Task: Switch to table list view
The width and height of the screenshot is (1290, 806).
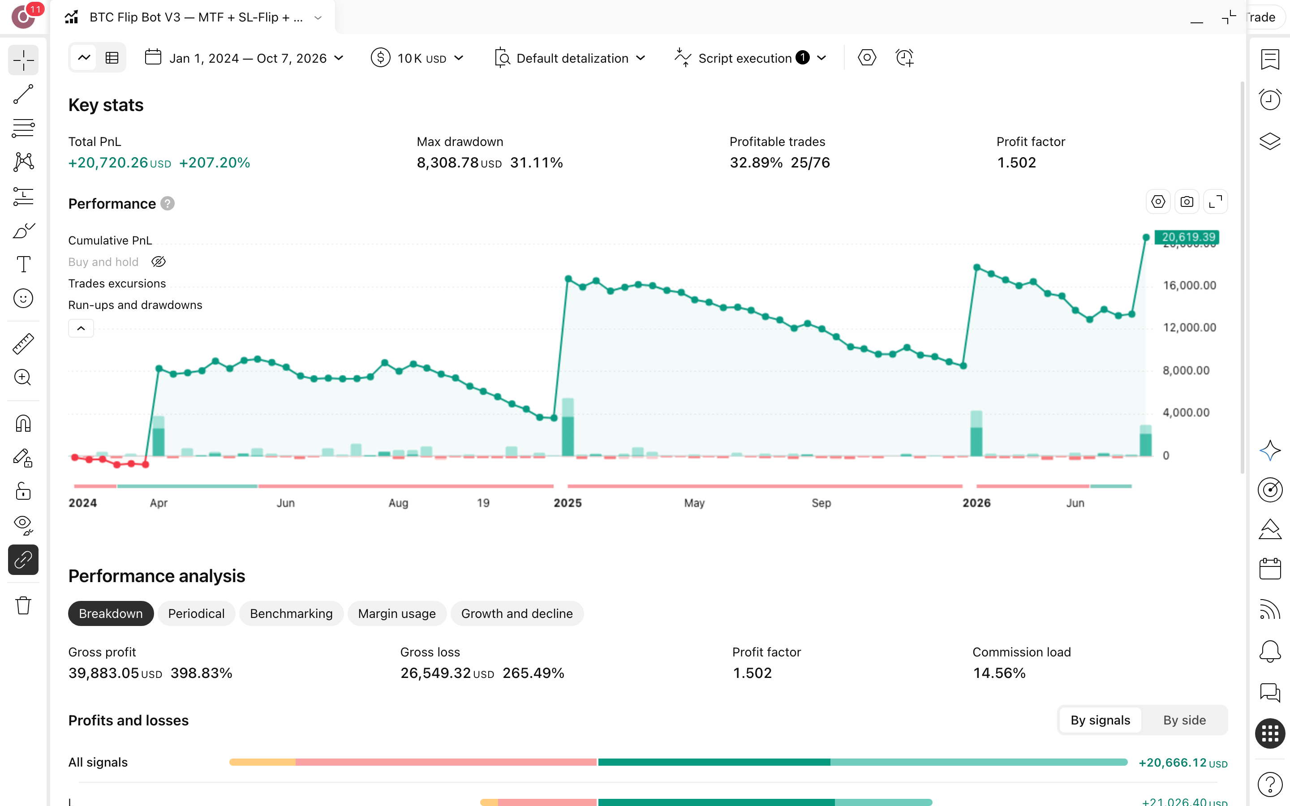Action: pos(112,58)
